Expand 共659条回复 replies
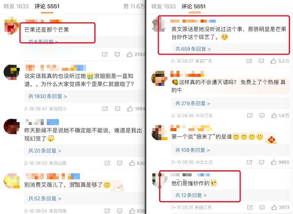Viewport: 293px width, 214px height. pos(193,49)
